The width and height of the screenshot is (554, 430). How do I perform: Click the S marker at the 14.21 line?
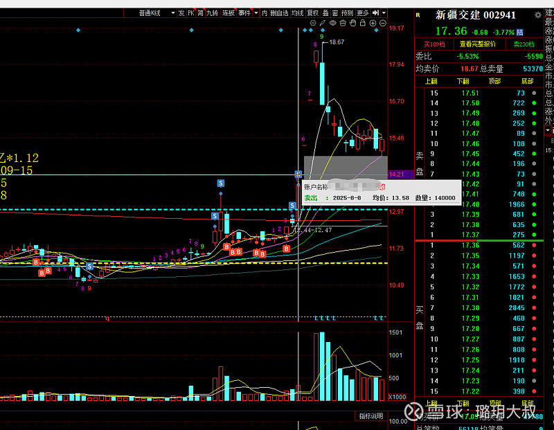click(298, 174)
